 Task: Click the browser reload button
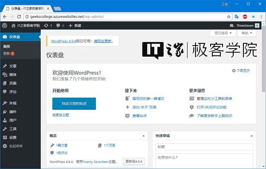point(19,17)
